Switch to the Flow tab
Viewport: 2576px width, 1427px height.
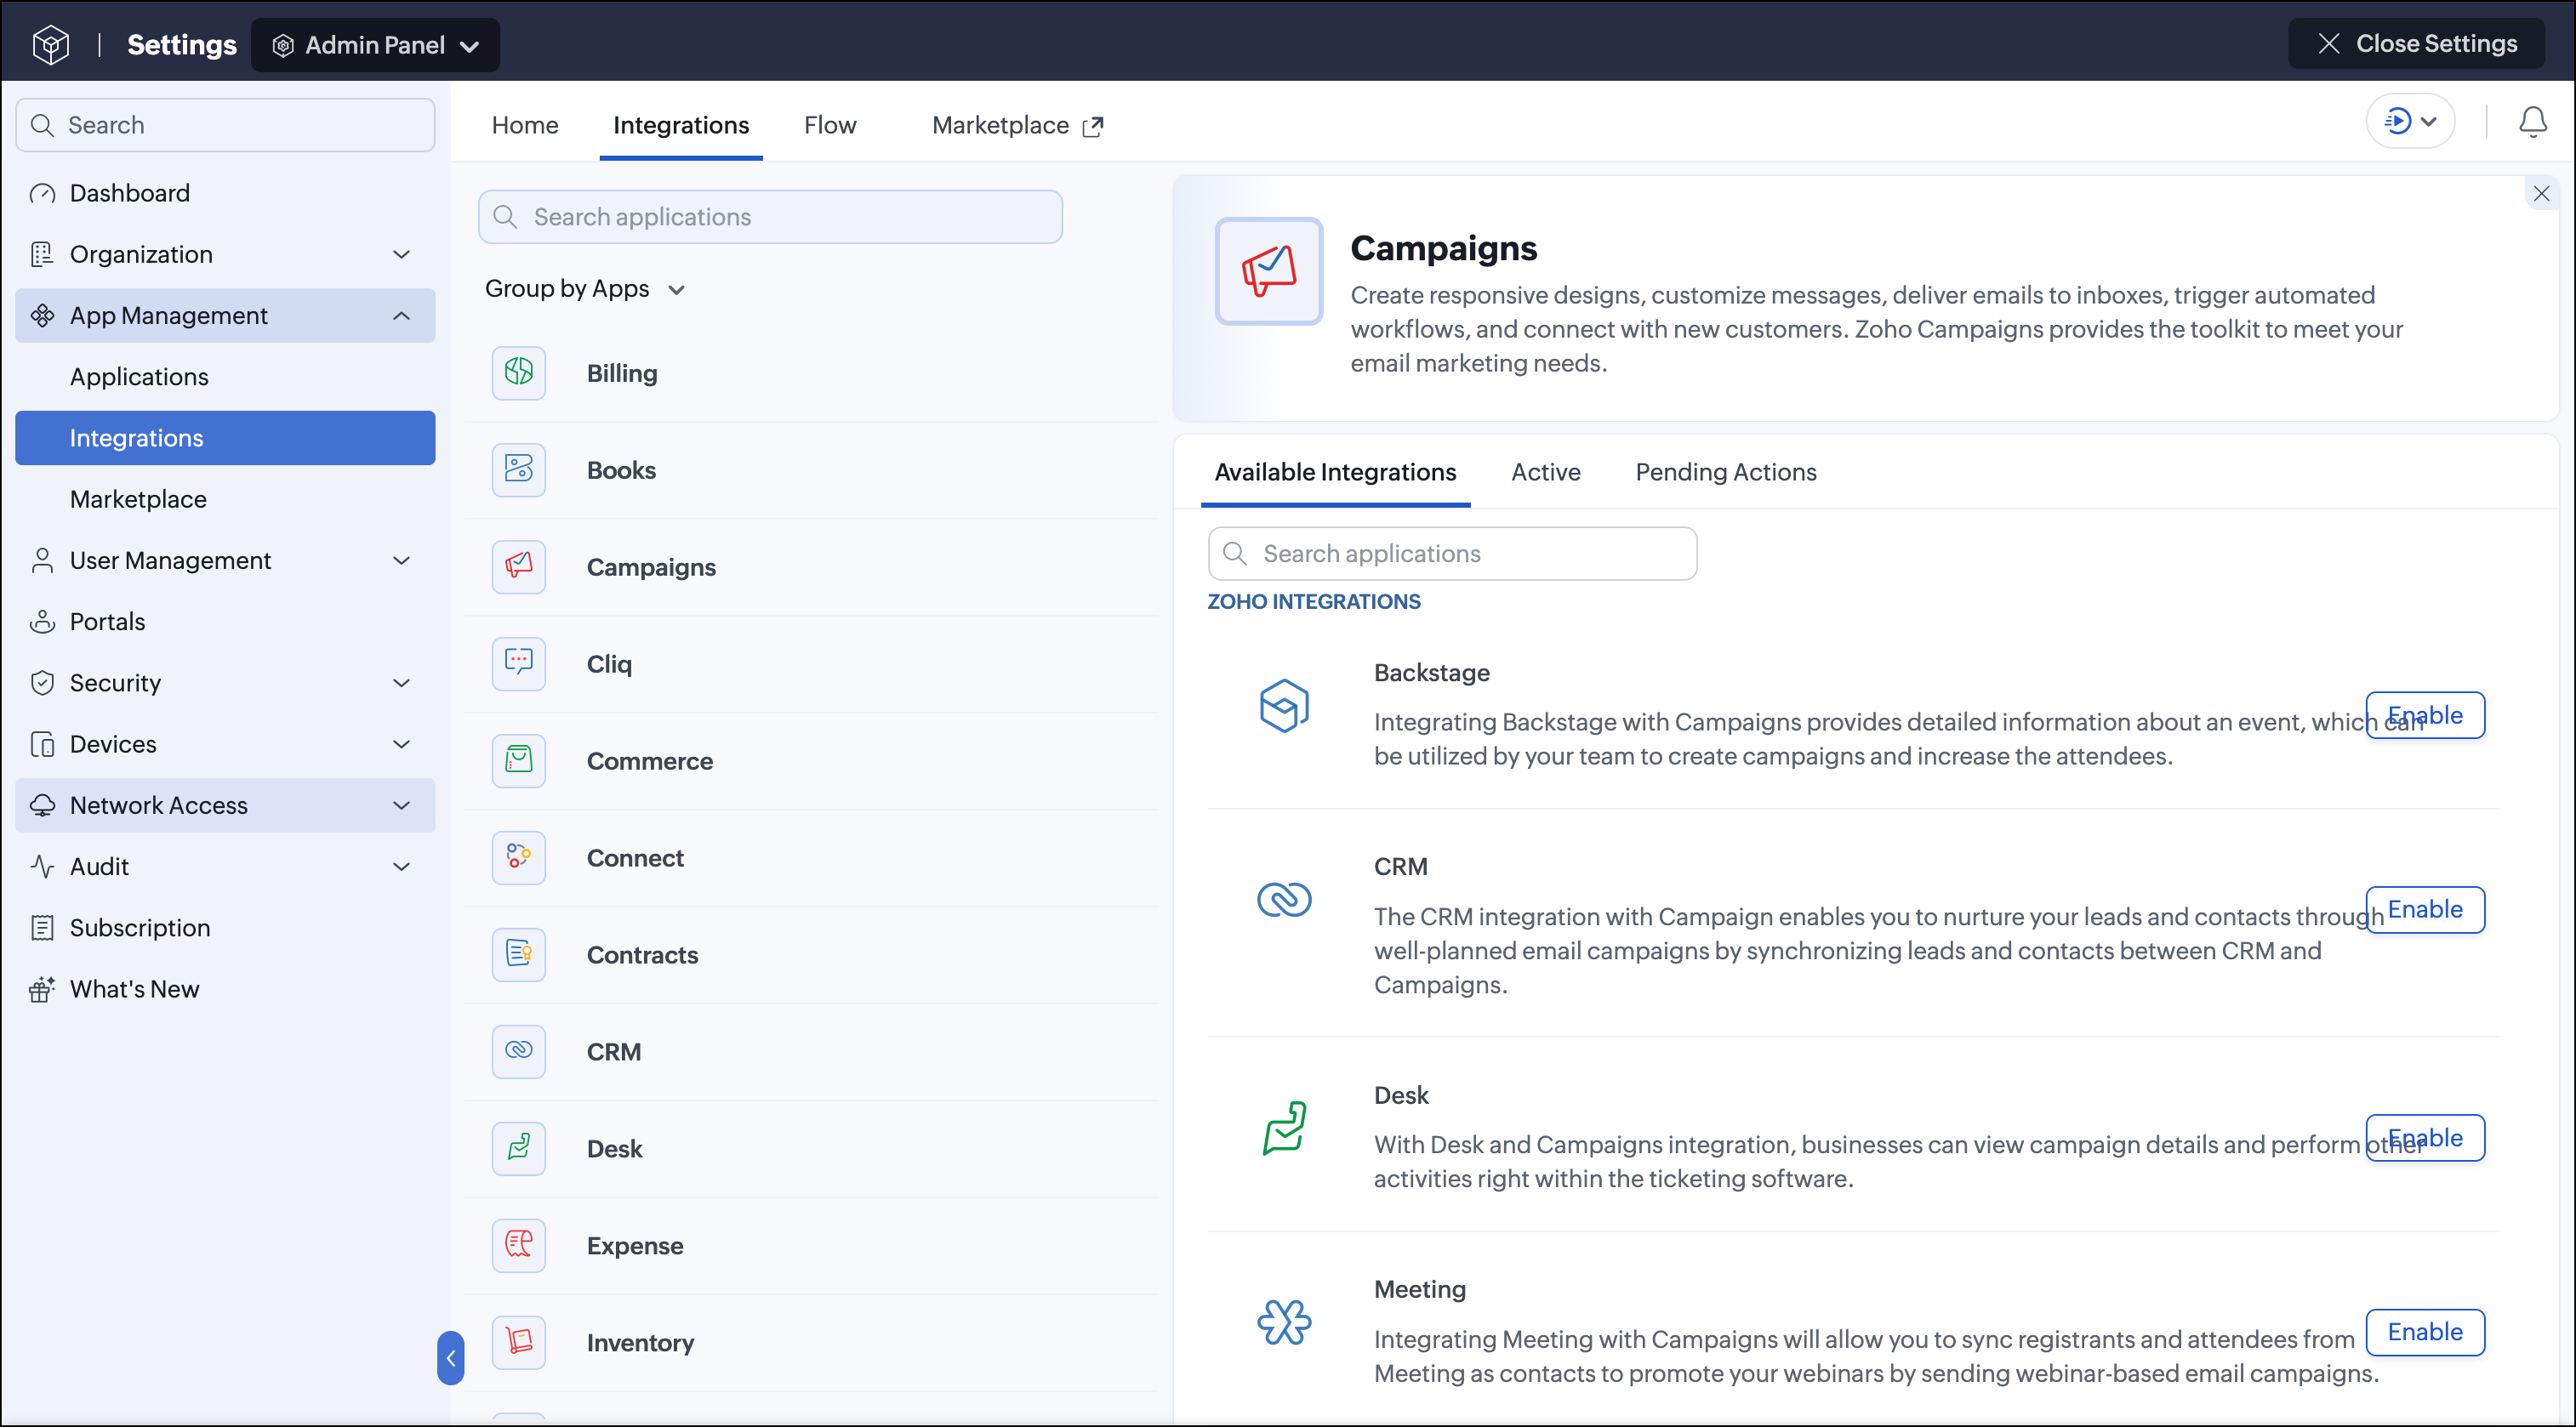pyautogui.click(x=830, y=125)
